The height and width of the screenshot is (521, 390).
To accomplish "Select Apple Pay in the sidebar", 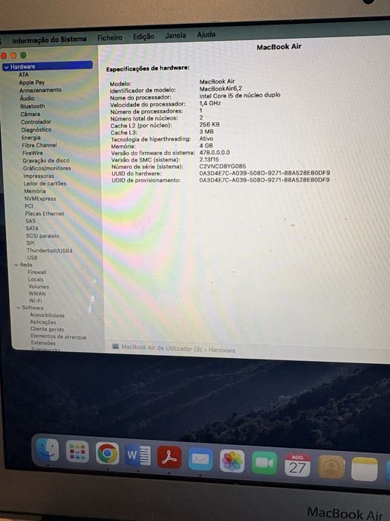I will (x=32, y=82).
